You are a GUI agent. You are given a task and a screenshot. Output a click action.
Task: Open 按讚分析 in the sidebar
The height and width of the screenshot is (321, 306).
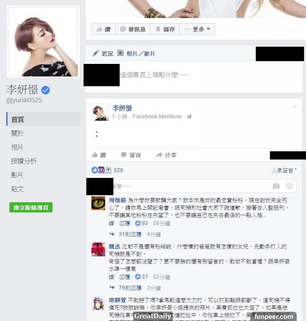click(x=24, y=161)
